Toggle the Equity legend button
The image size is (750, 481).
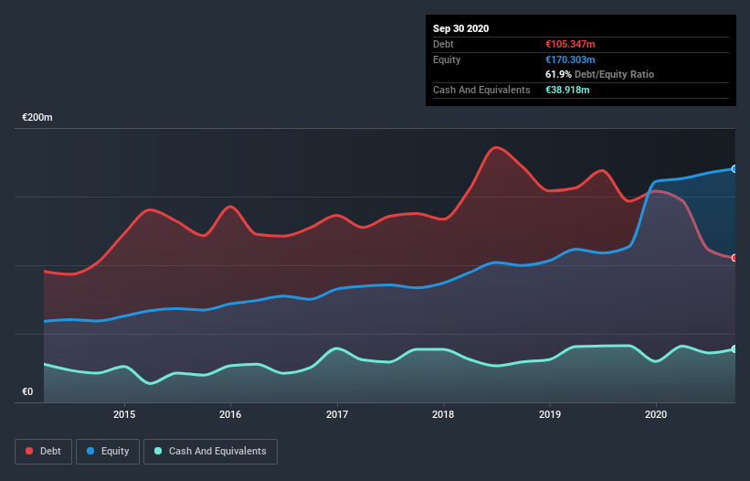(108, 452)
